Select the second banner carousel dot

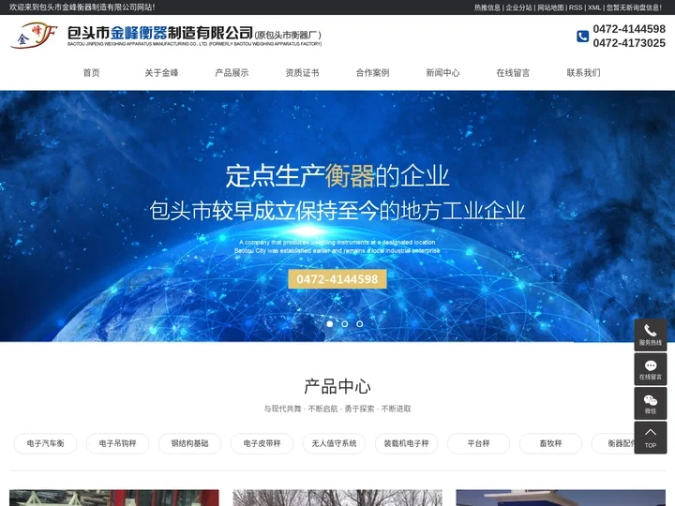(345, 323)
